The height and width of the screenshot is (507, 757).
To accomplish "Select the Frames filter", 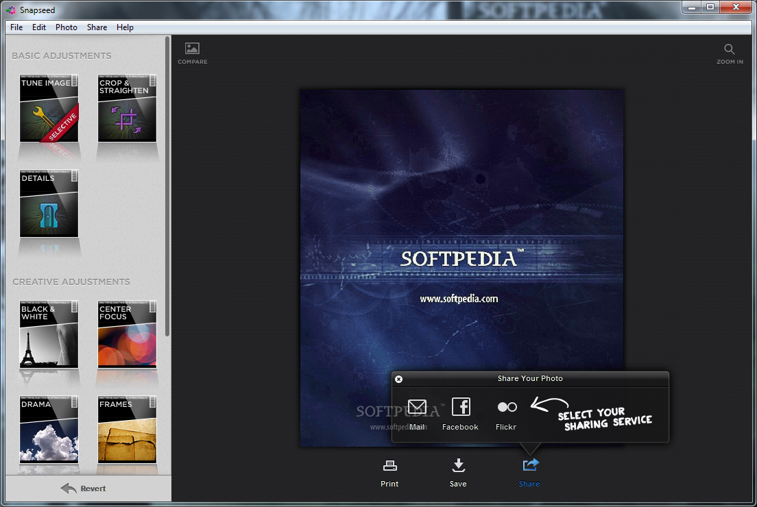I will coord(127,430).
